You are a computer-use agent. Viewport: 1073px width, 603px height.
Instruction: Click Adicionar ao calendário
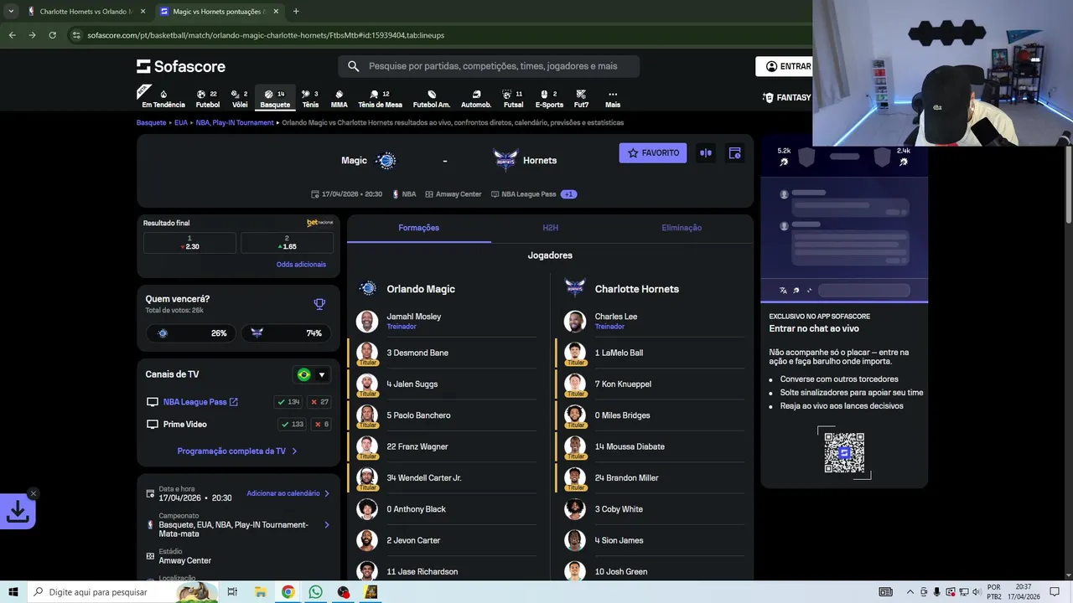pyautogui.click(x=288, y=493)
